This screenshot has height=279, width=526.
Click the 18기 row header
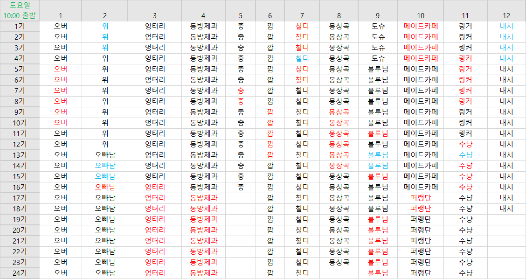(x=20, y=209)
